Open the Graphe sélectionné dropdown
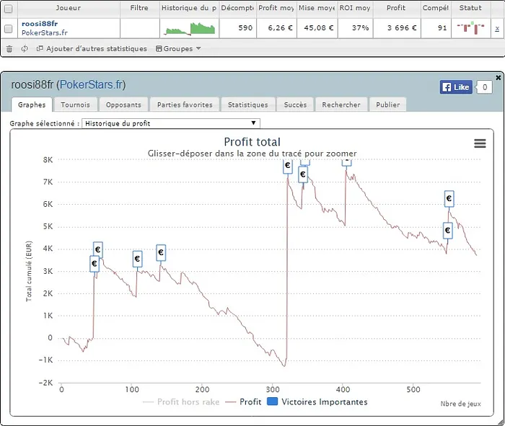The width and height of the screenshot is (505, 426). coord(171,123)
